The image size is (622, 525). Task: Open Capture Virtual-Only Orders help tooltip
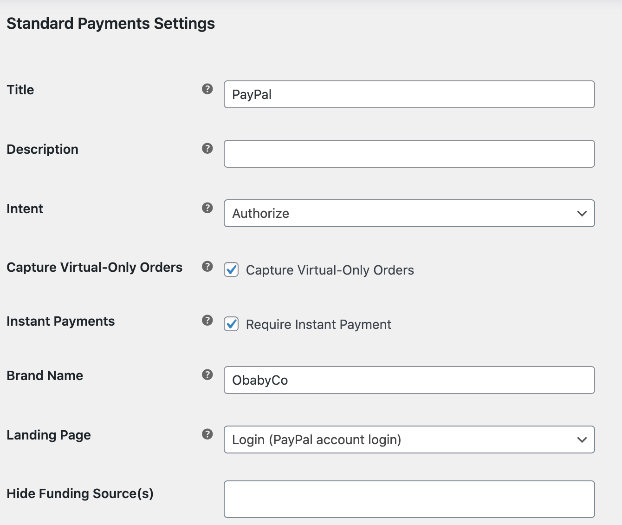tap(207, 266)
